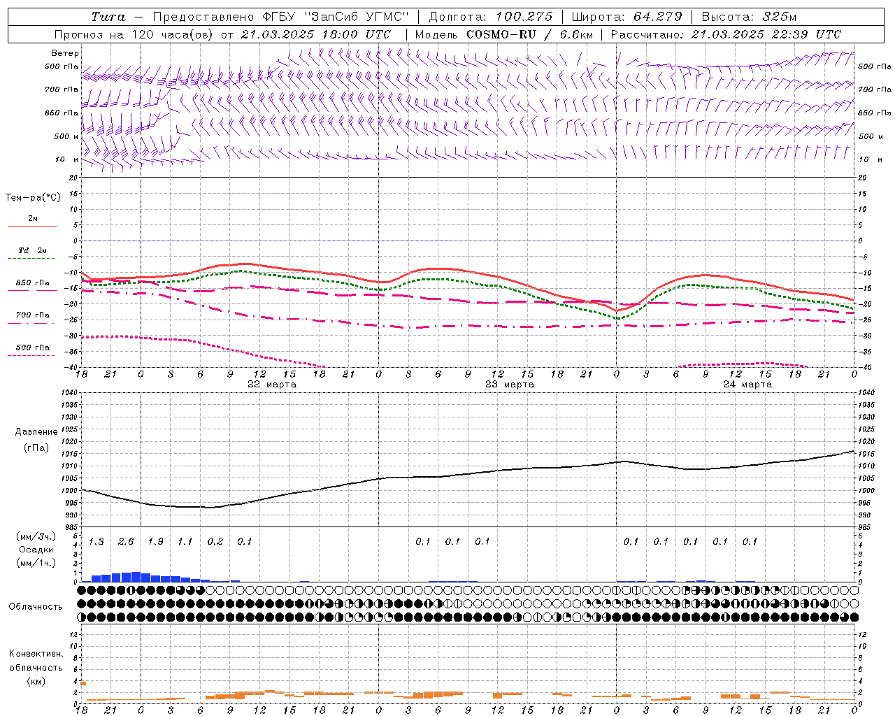The image size is (895, 716).
Task: Click the '24 марта' date label
Action: tap(747, 385)
